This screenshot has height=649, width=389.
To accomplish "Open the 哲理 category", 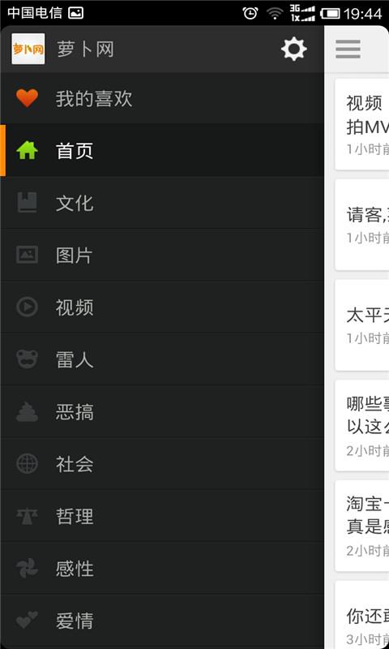I will (162, 517).
